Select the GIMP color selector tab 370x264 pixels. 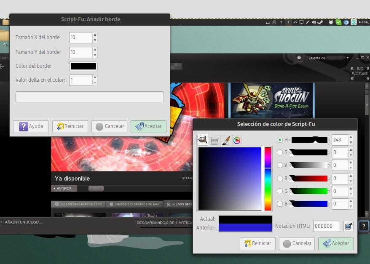(203, 140)
